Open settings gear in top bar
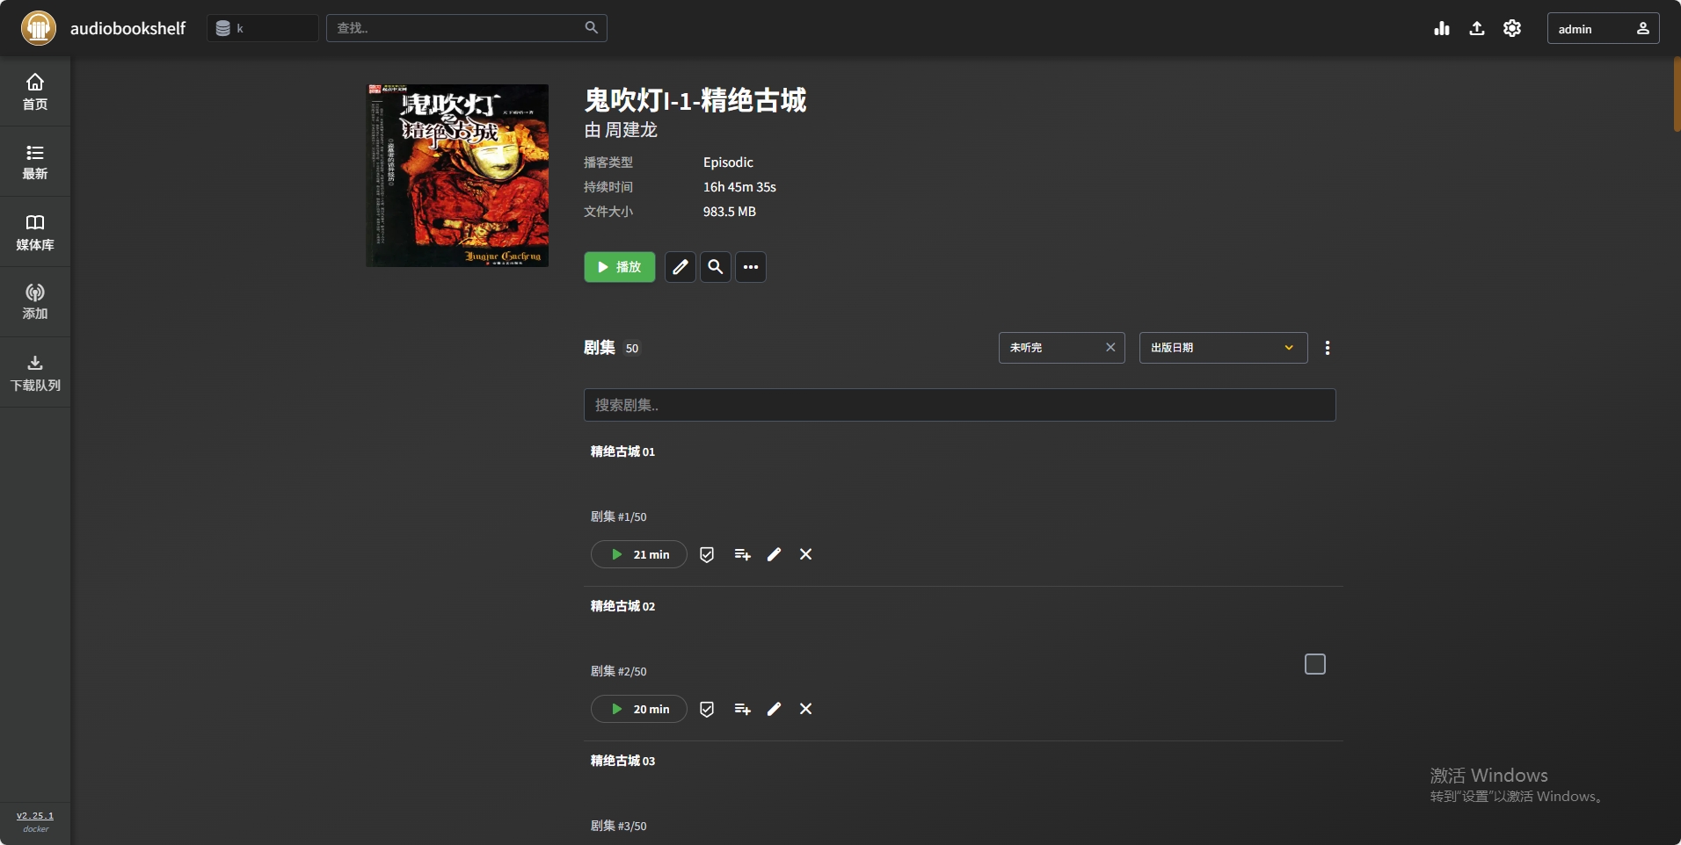Image resolution: width=1681 pixels, height=845 pixels. tap(1512, 28)
